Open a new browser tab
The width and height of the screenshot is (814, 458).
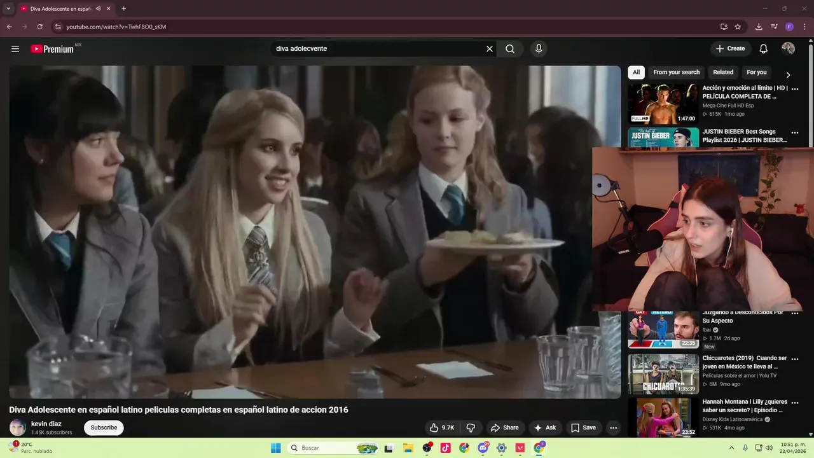(x=123, y=9)
